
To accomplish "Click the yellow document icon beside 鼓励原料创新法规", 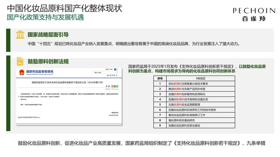I will [20, 61].
